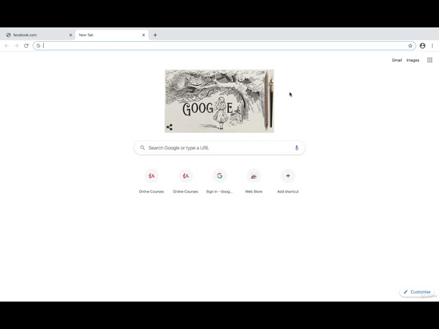Open a new tab with the plus button
This screenshot has height=329, width=439.
(155, 35)
